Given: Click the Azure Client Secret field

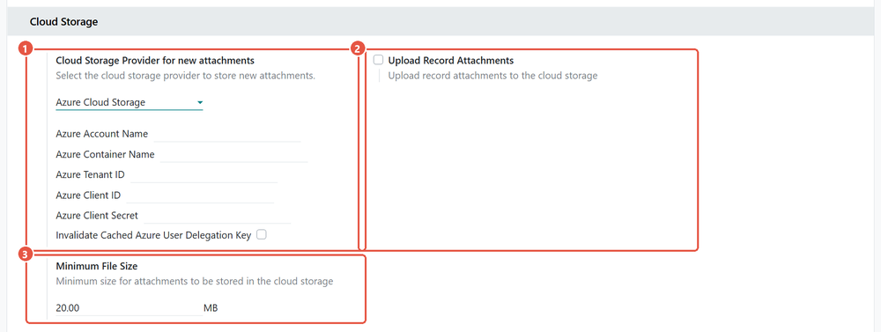Looking at the screenshot, I should 217,215.
